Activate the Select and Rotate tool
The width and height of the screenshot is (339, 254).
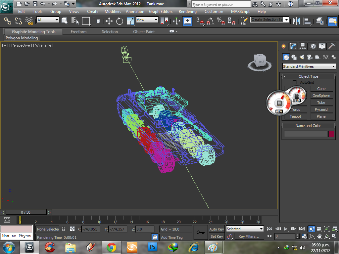(x=120, y=21)
